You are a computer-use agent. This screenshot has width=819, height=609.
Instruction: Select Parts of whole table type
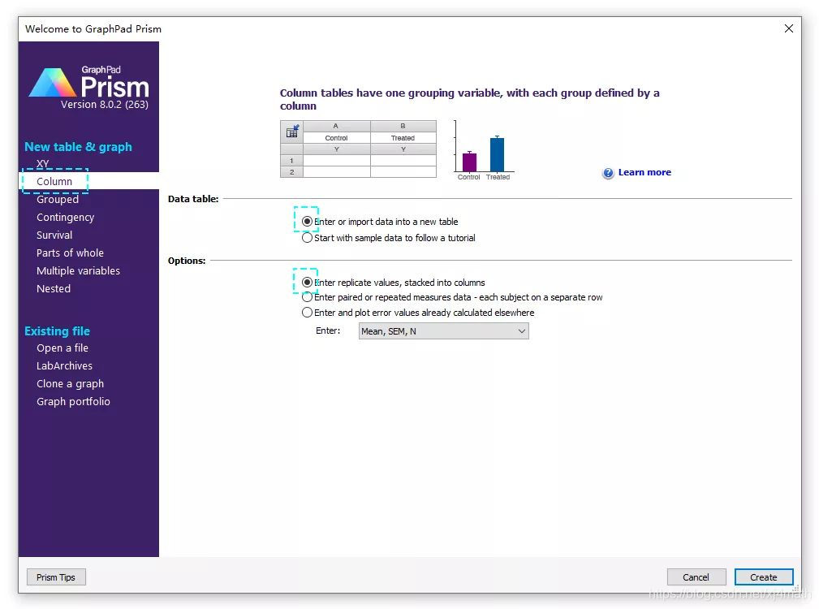coord(70,253)
